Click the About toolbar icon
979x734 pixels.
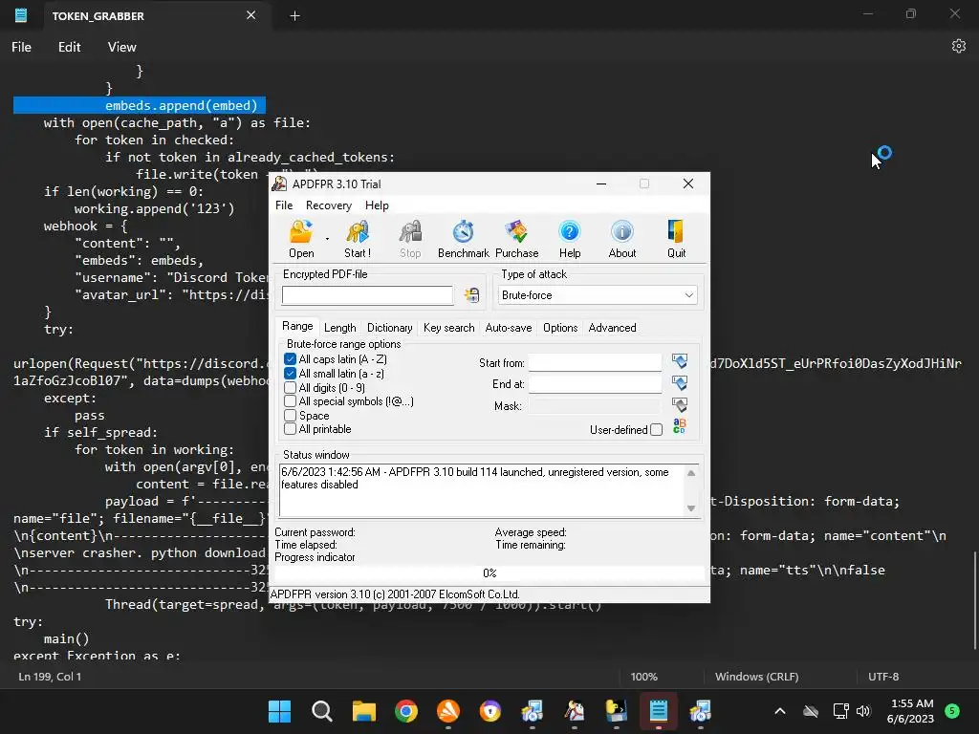[621, 239]
